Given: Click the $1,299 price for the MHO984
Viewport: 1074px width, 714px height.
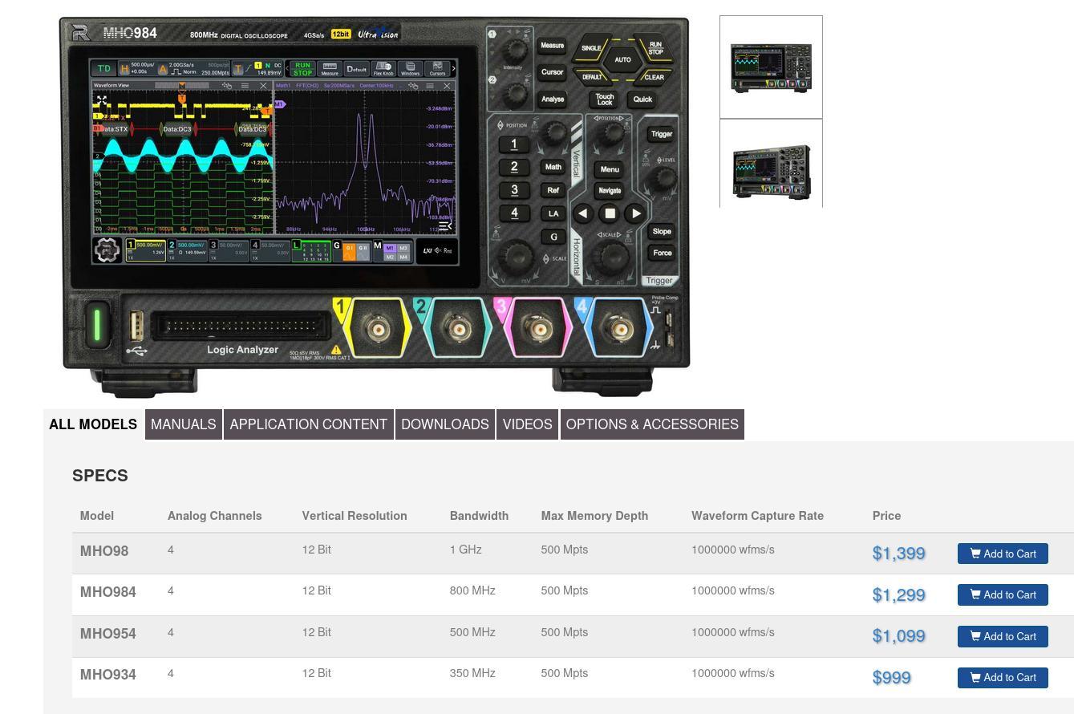Looking at the screenshot, I should pos(898,594).
